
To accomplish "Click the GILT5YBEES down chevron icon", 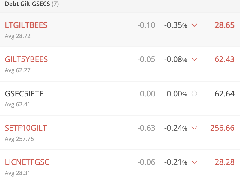I will point(194,60).
